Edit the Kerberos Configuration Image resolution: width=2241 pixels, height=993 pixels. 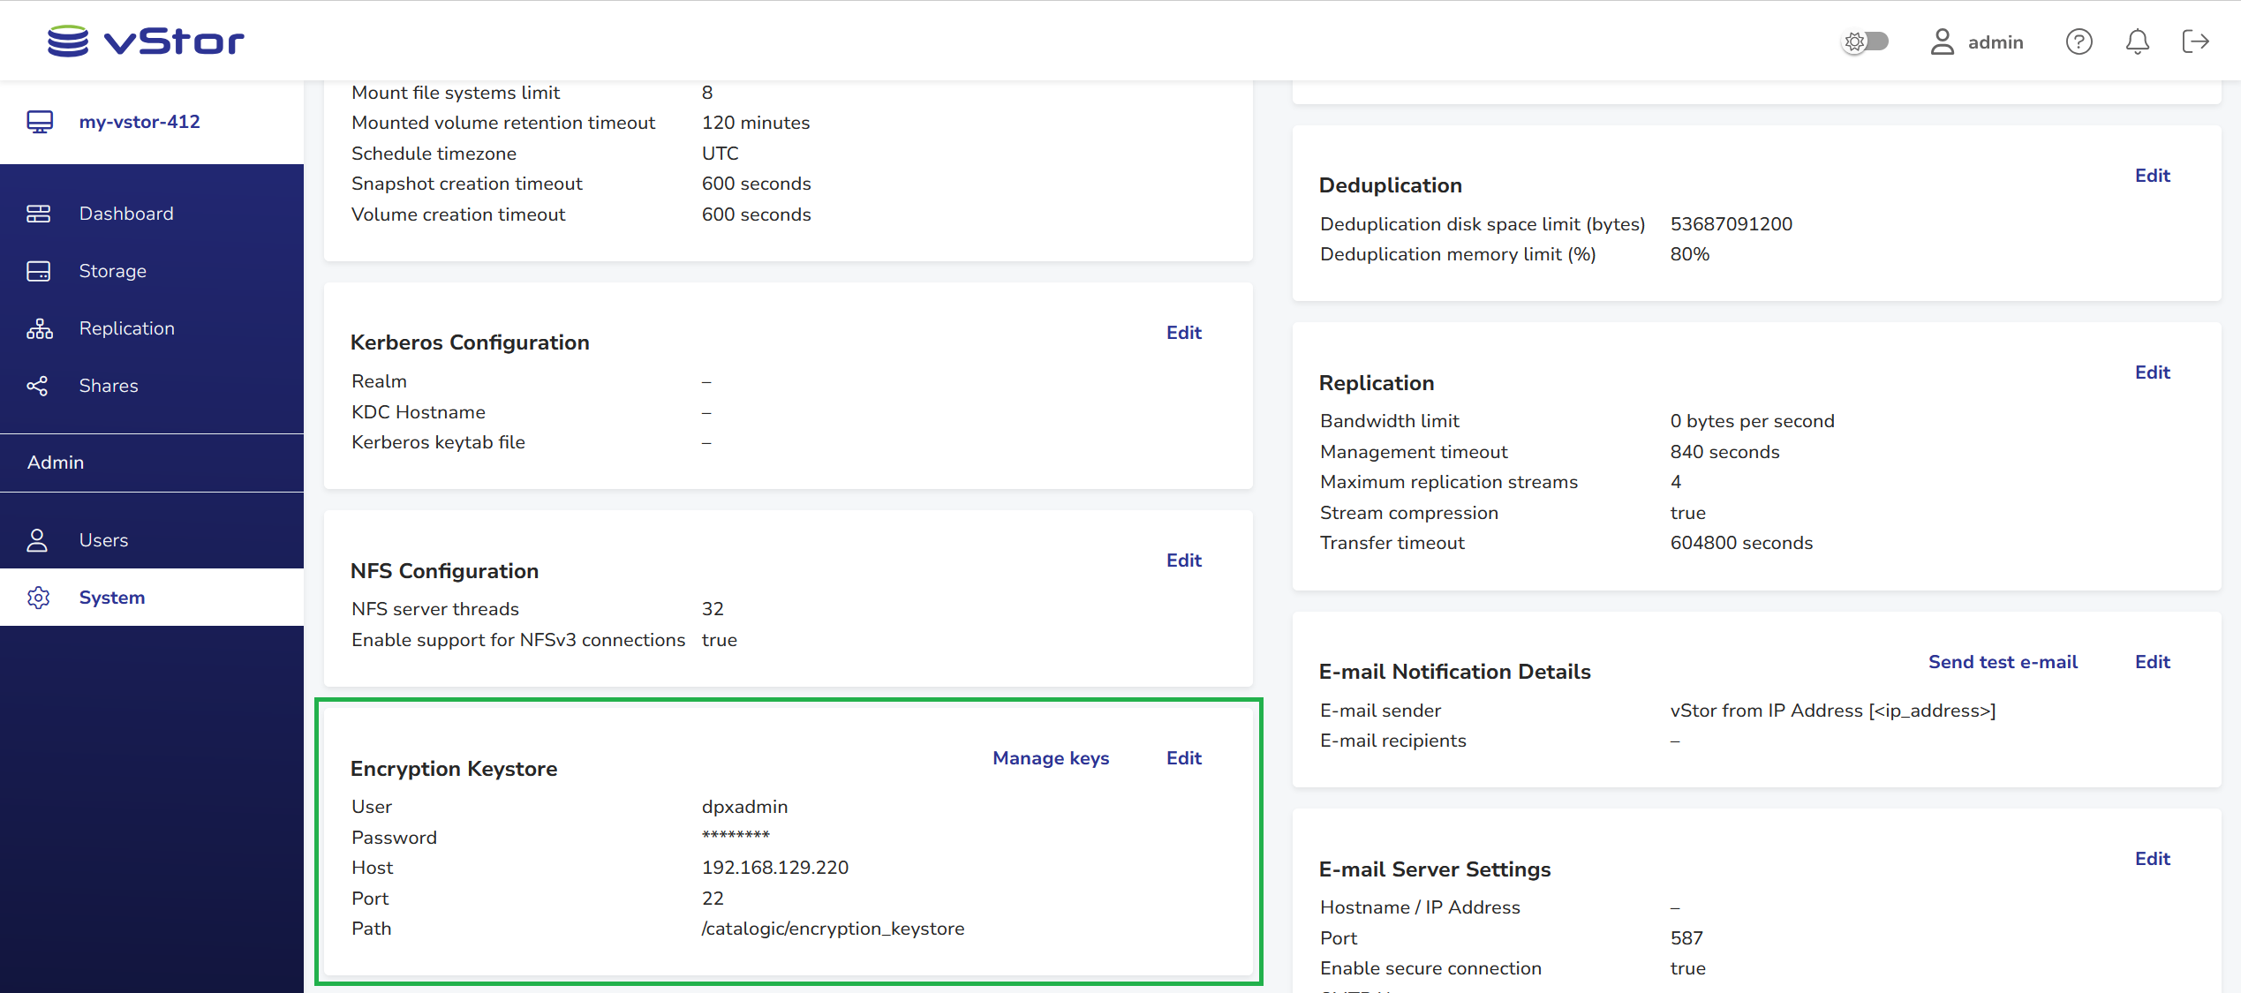pyautogui.click(x=1183, y=333)
